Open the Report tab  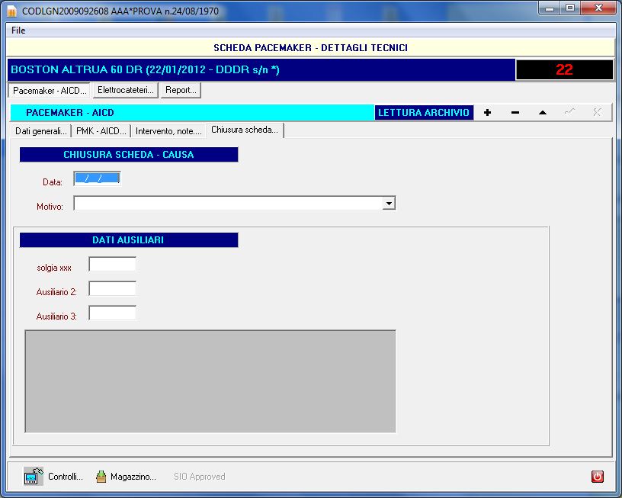coord(181,90)
